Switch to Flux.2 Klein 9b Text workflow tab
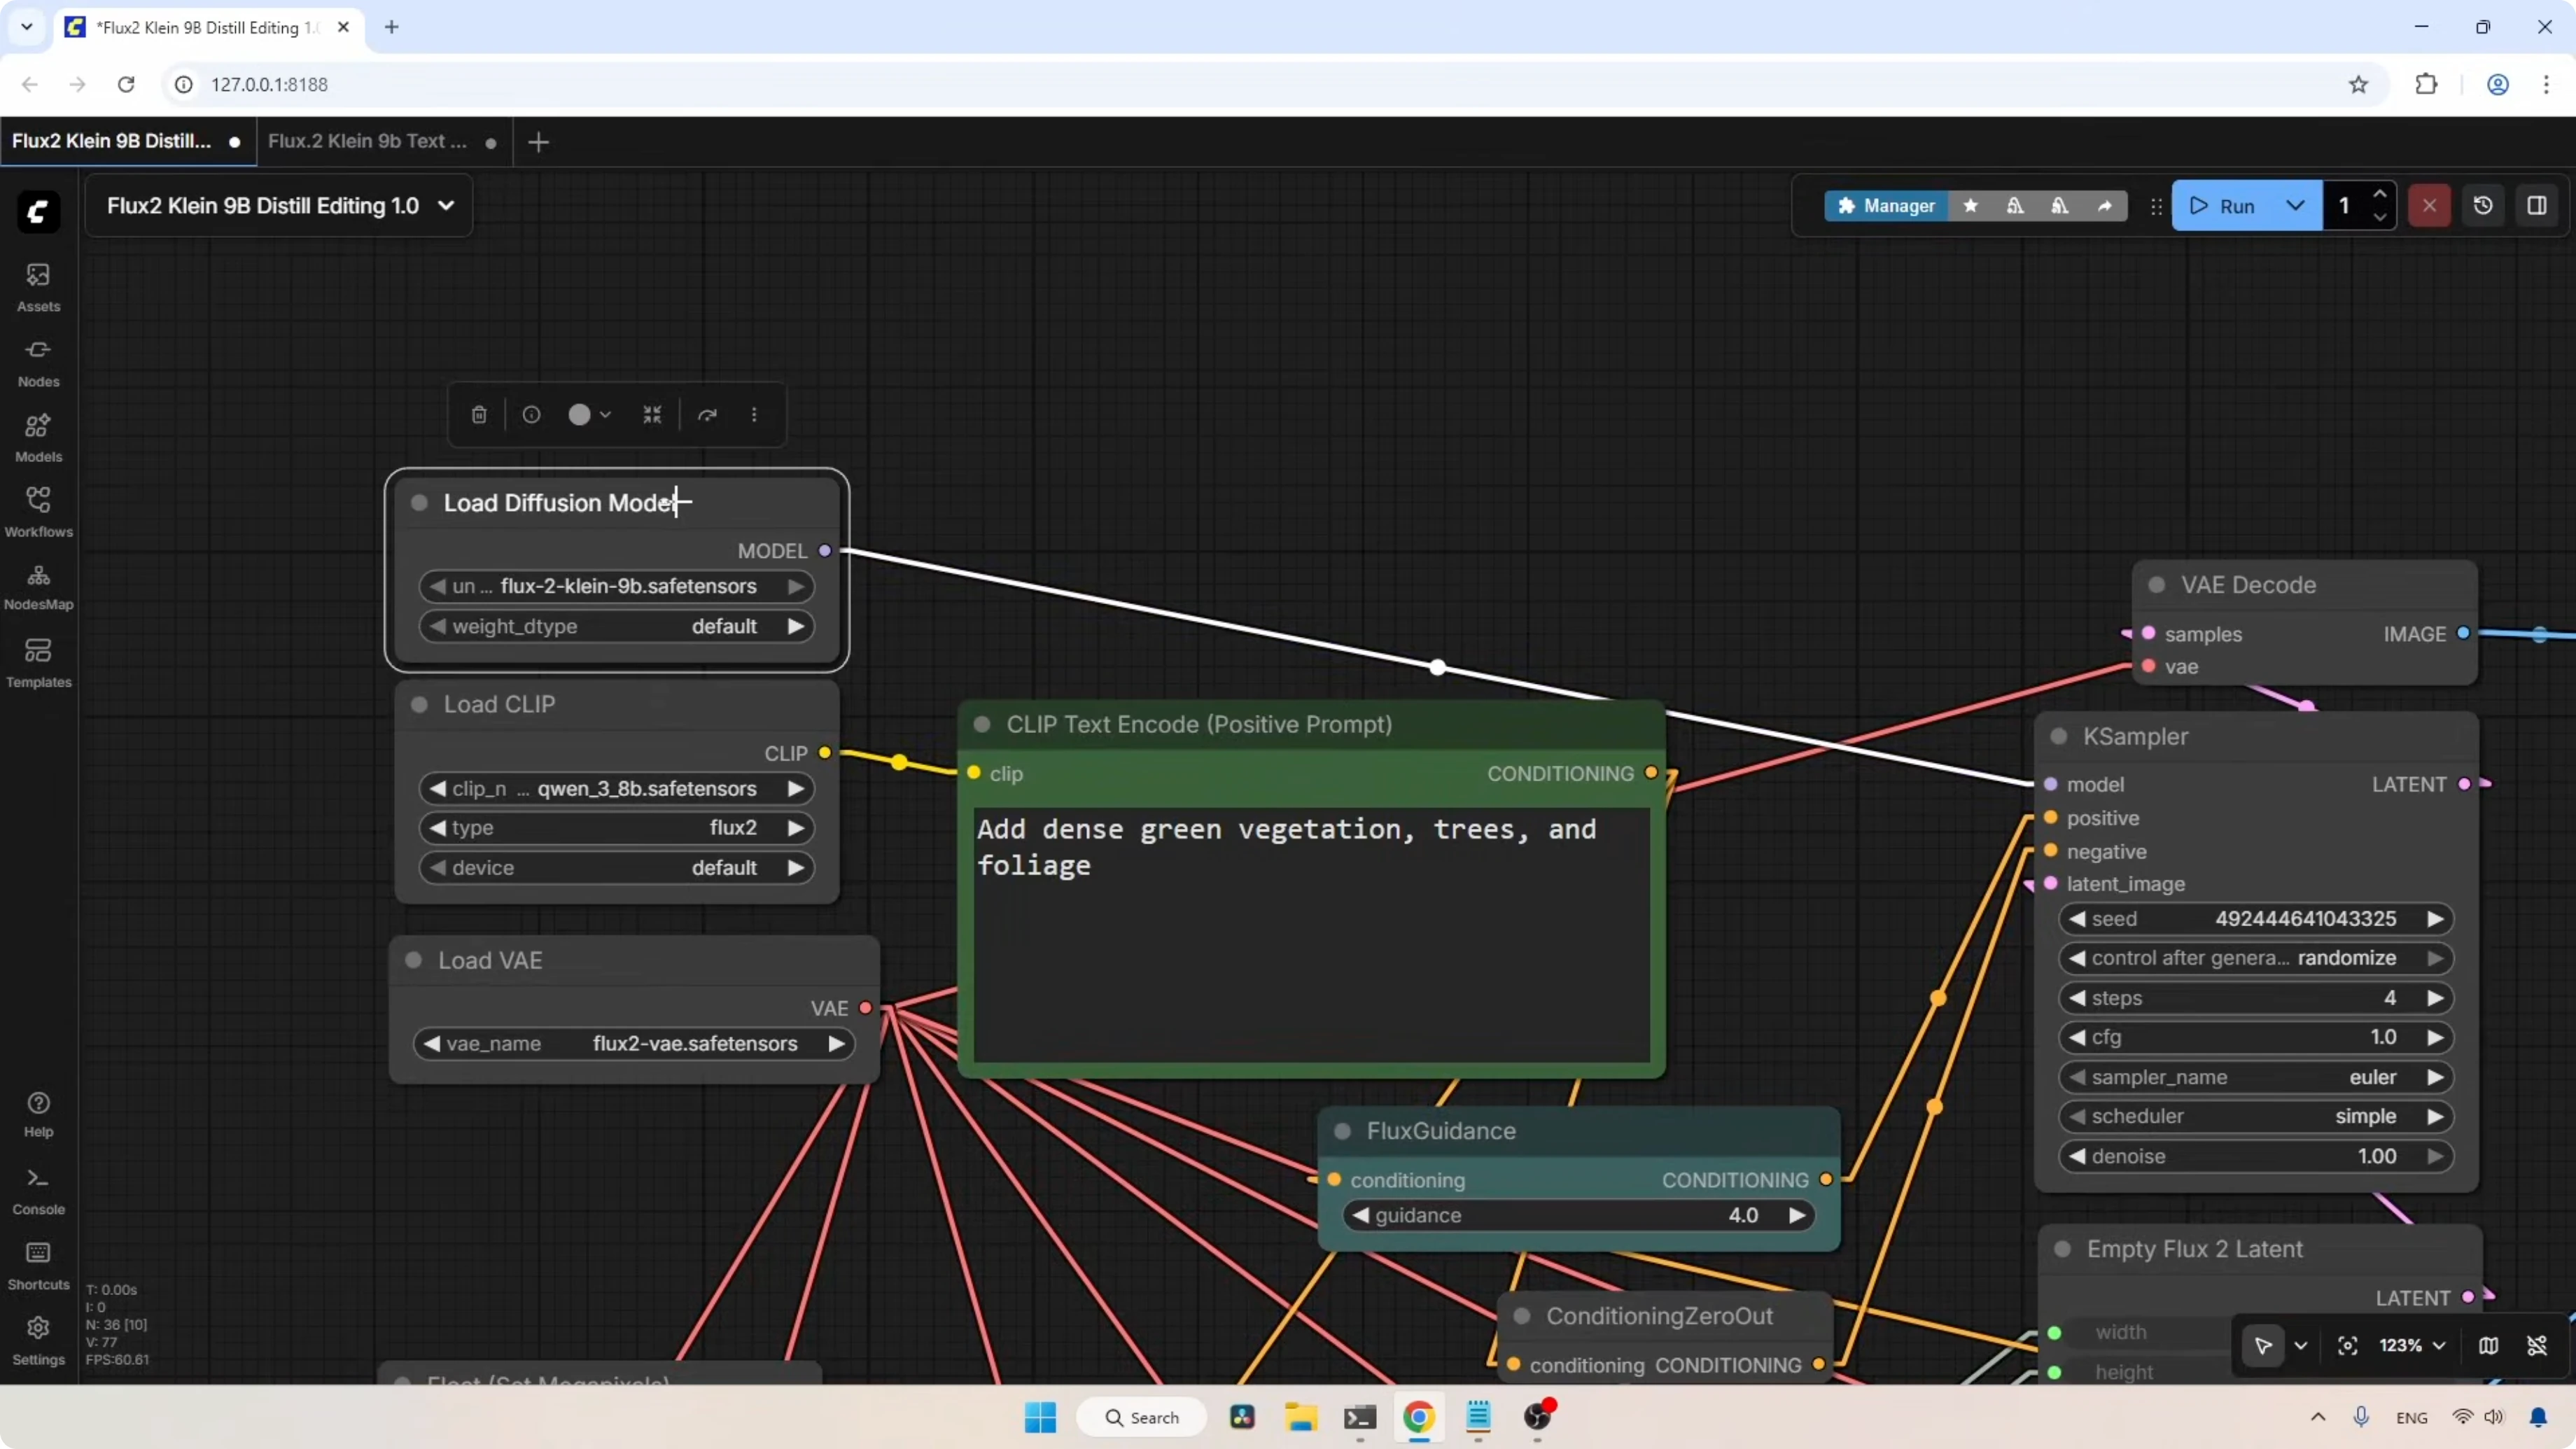This screenshot has width=2576, height=1449. click(x=367, y=142)
